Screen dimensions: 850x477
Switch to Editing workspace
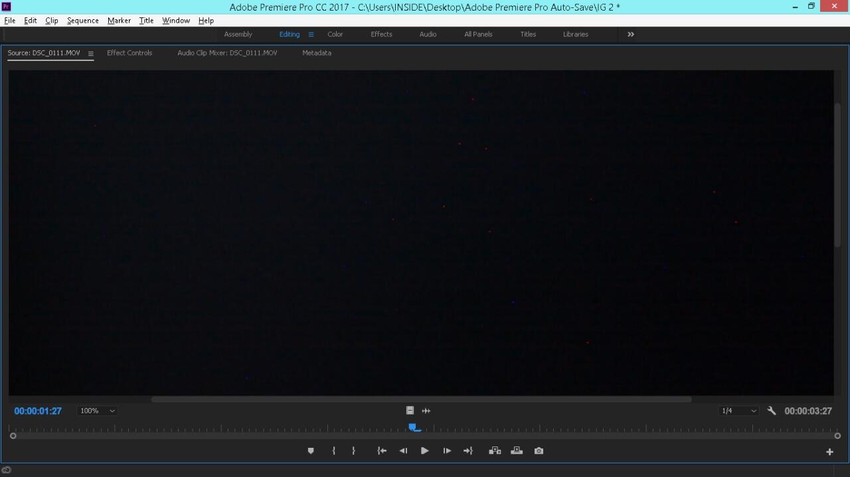click(290, 34)
